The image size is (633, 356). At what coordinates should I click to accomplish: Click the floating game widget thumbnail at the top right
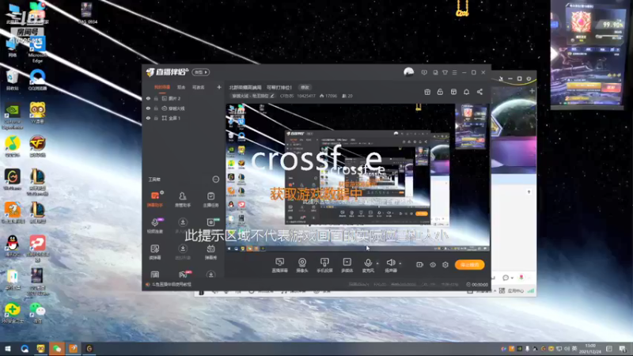coord(587,55)
